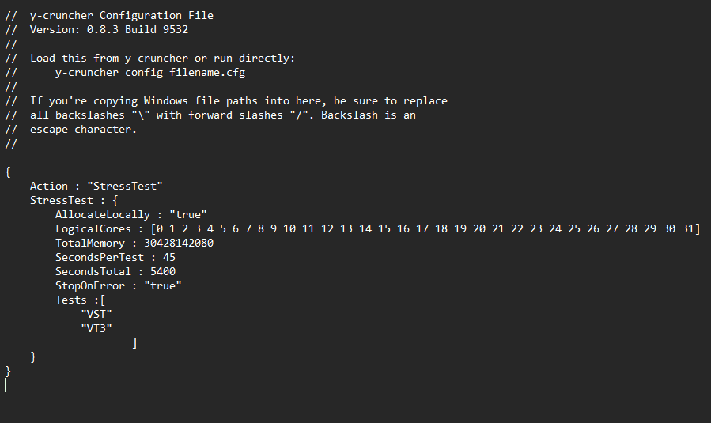The height and width of the screenshot is (423, 711).
Task: Click the "VST" test entry
Action: pos(96,314)
